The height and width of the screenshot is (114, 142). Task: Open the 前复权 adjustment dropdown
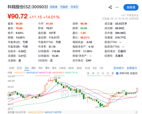(x=134, y=73)
